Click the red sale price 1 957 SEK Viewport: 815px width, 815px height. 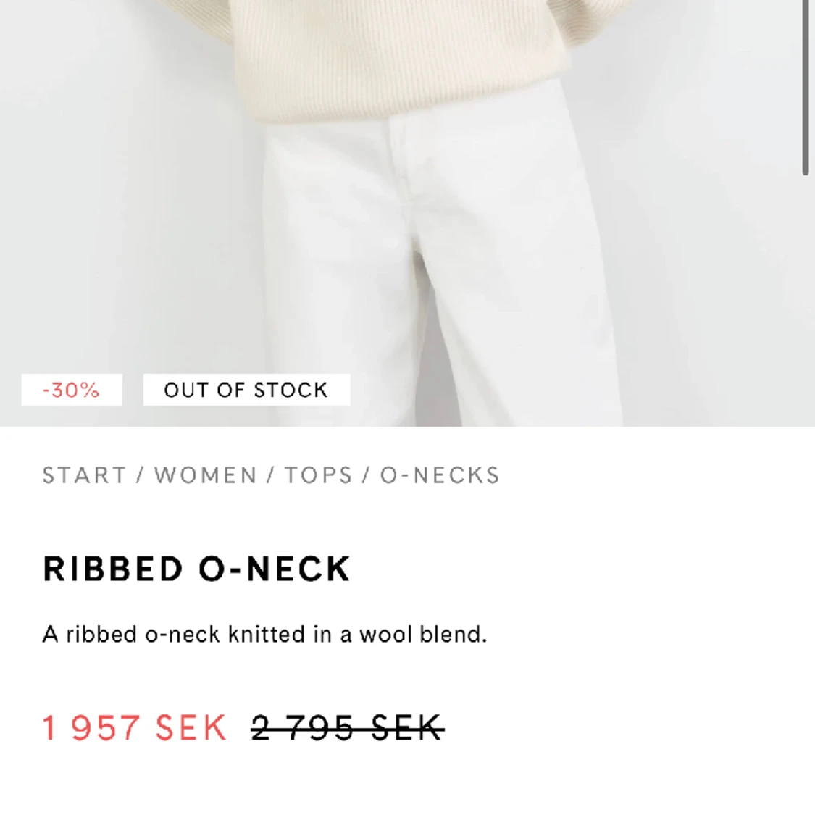(x=135, y=727)
